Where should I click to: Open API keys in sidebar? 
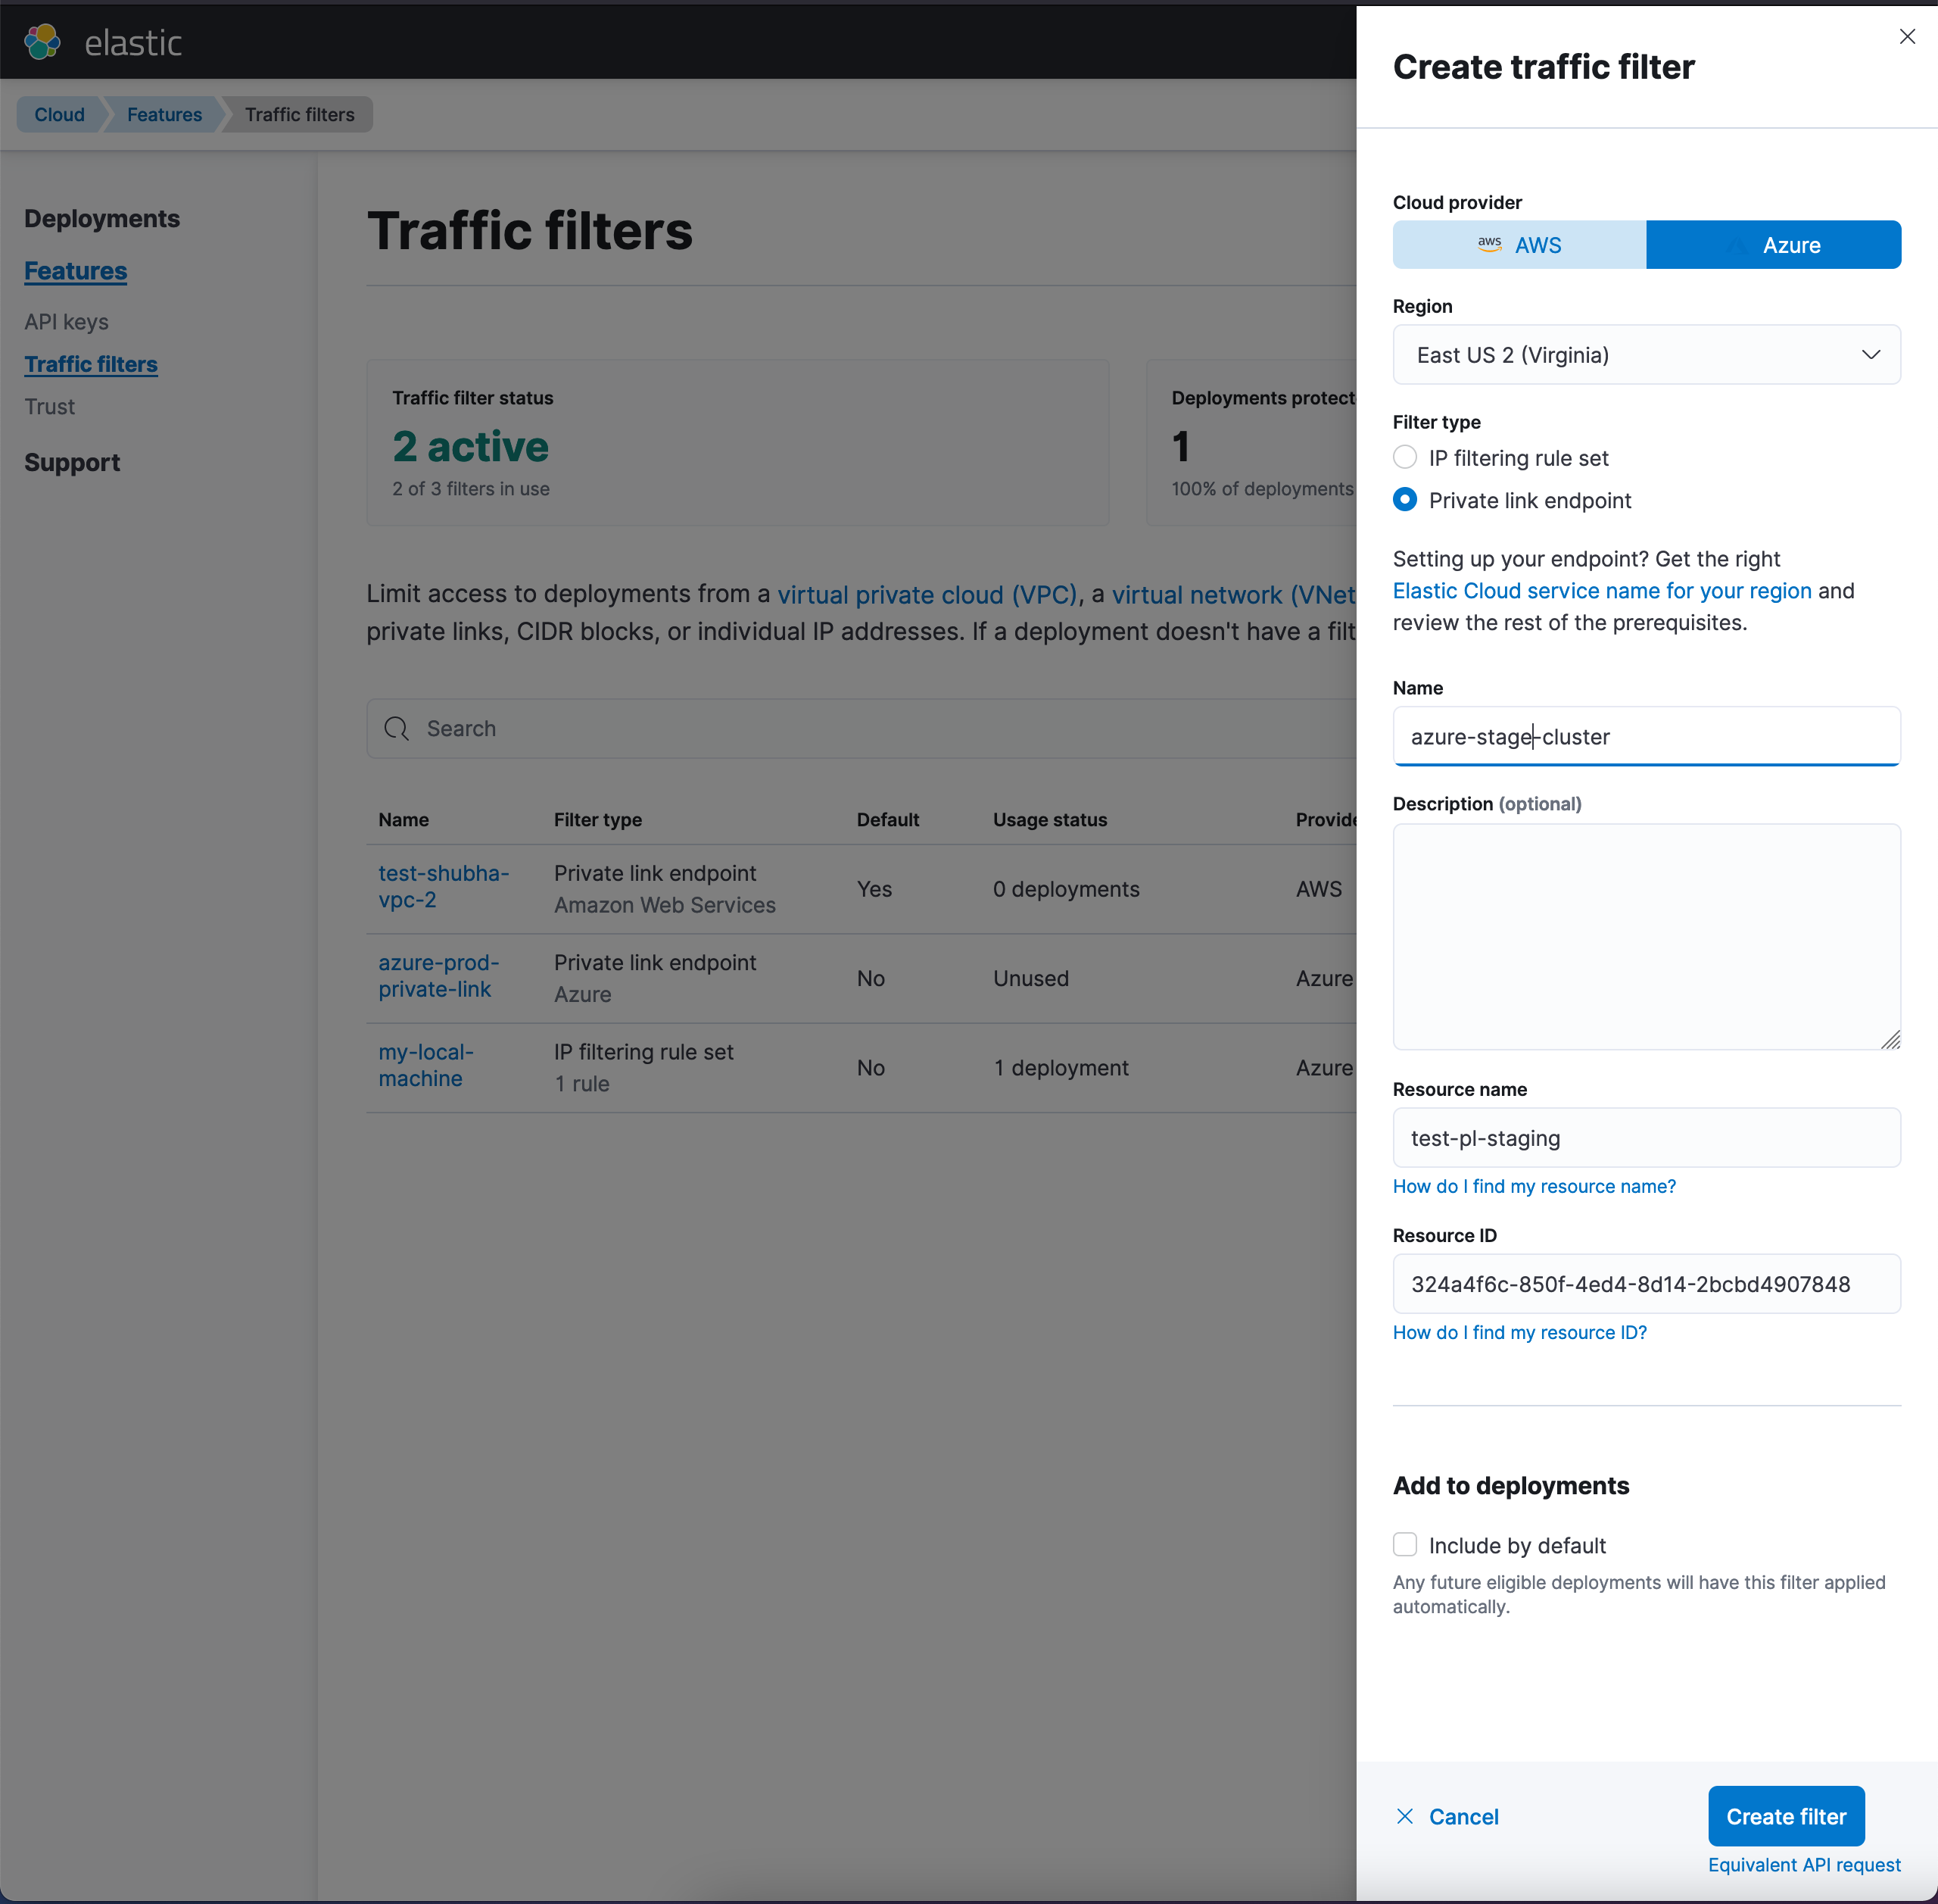[x=67, y=322]
